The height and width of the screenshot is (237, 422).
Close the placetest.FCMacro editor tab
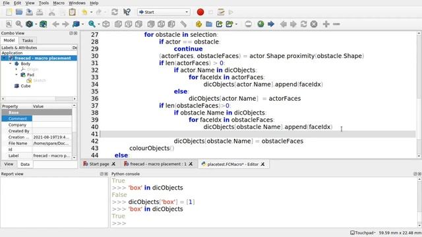click(262, 164)
